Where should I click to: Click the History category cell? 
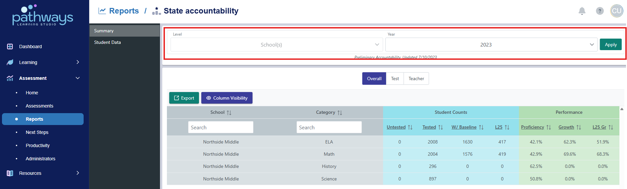click(329, 166)
